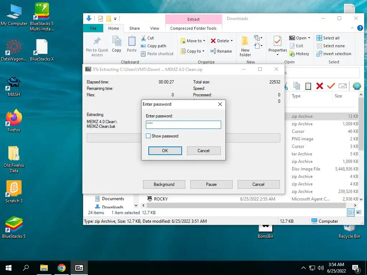Collapse the ribbon with the chevron

[352, 28]
